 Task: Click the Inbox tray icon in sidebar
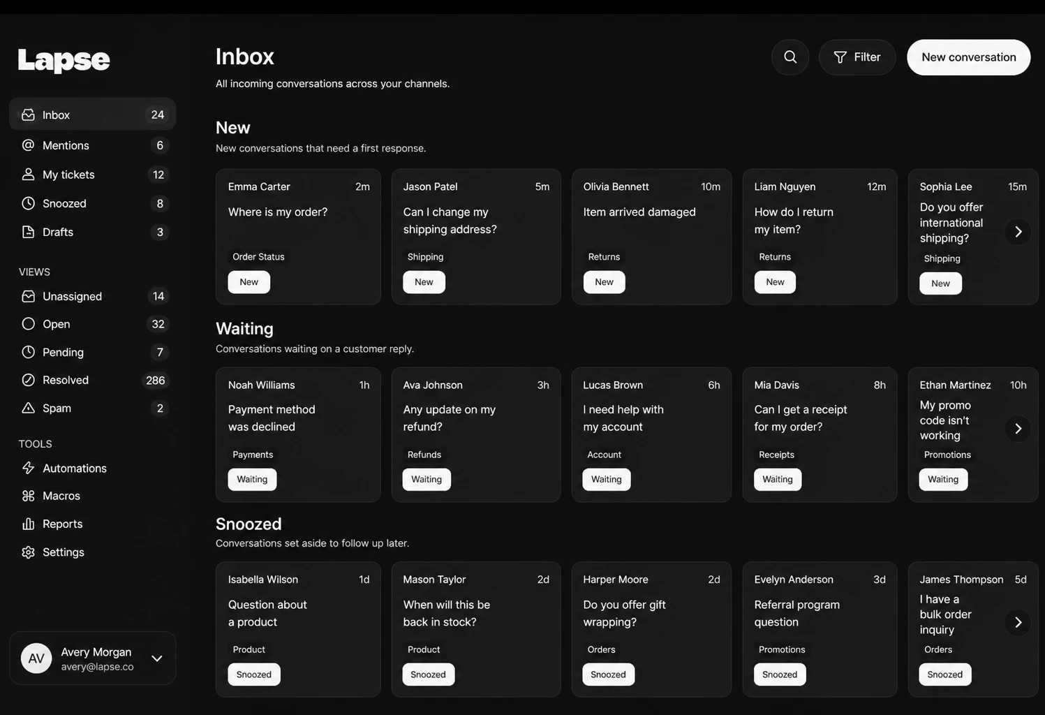tap(28, 115)
